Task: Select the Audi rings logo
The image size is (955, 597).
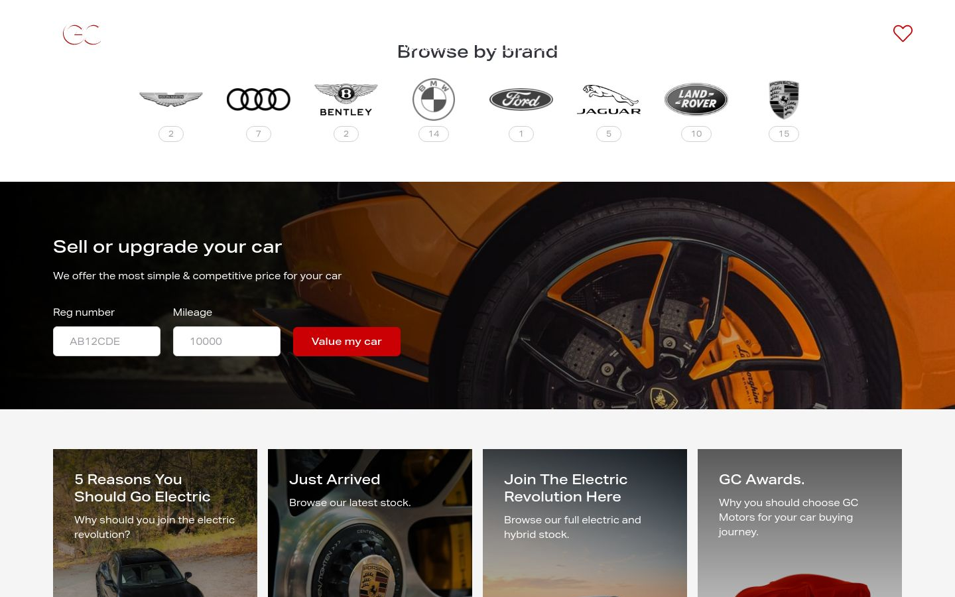Action: point(259,99)
